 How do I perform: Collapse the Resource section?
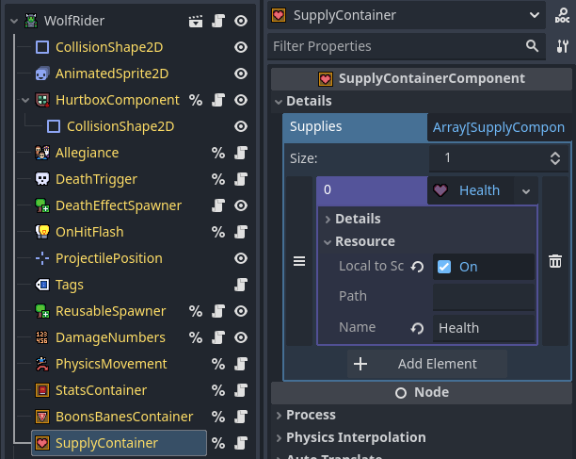click(328, 242)
